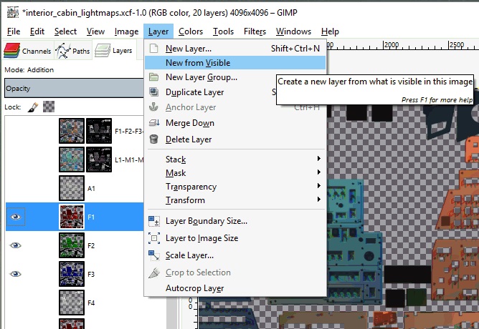Image resolution: width=479 pixels, height=329 pixels.
Task: Click the Layers tab sheets icon
Action: click(103, 50)
